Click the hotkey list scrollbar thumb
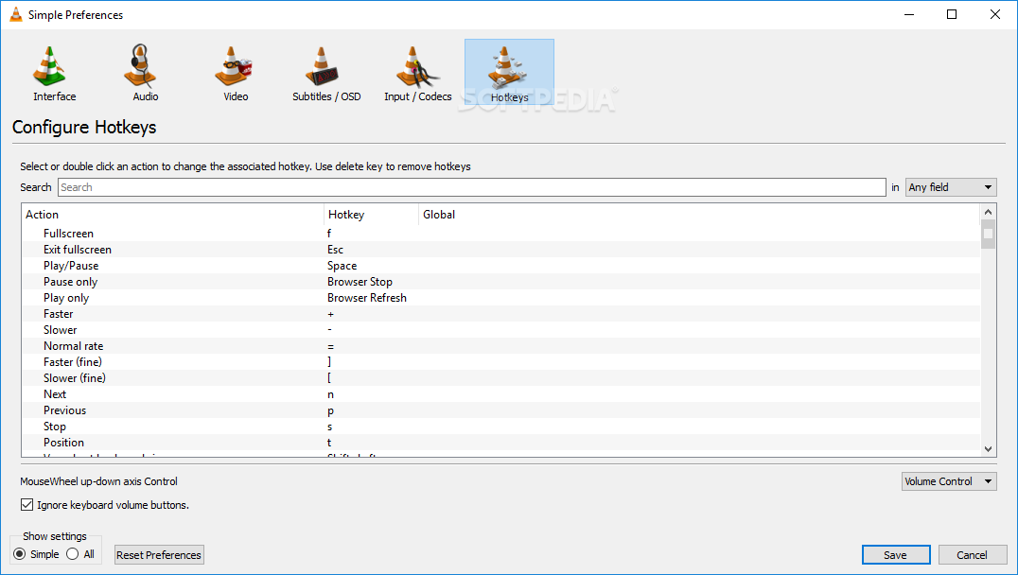 (x=988, y=235)
